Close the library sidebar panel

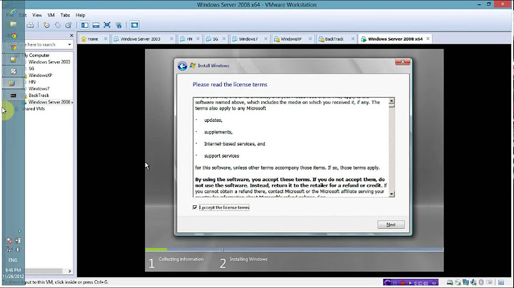click(x=71, y=36)
